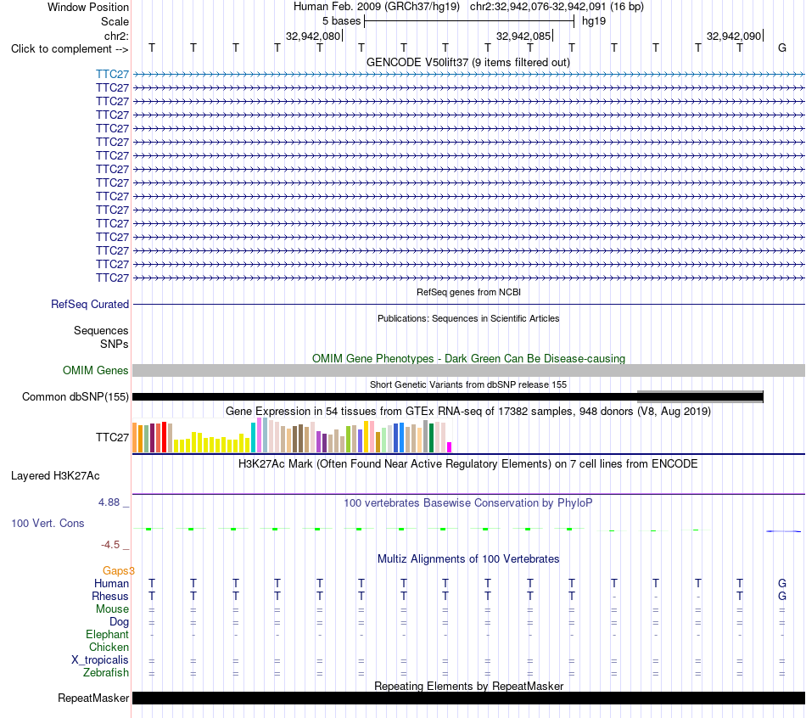
Task: Click the dark green GTEx expression bar
Action: [x=431, y=438]
